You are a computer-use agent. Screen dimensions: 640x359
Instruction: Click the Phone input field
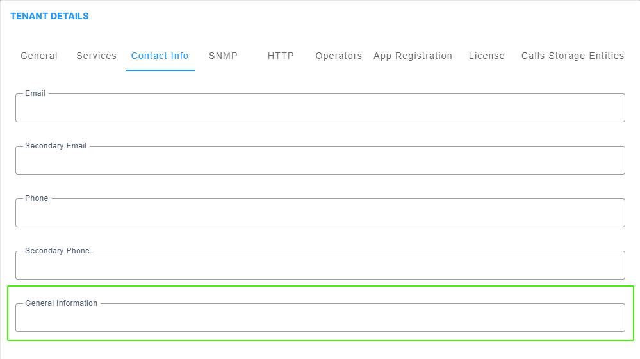(x=320, y=212)
